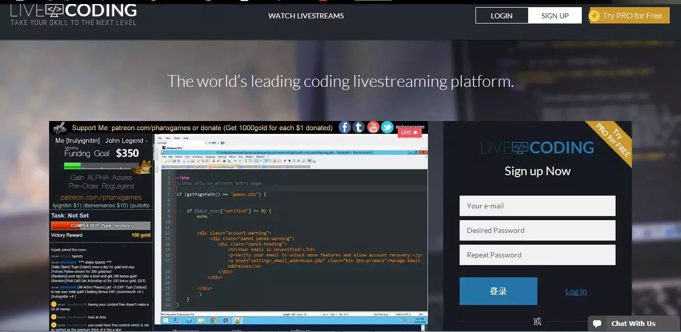This screenshot has height=332, width=681.
Task: Click the "Your Email is Unverified!" code line
Action: 271,249
